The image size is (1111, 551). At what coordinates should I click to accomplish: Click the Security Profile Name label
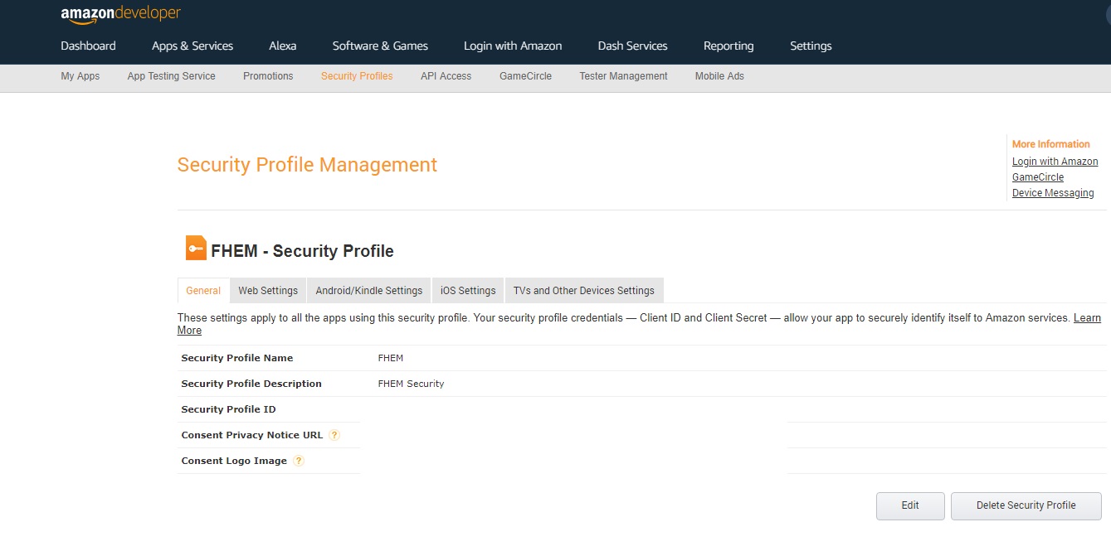[237, 358]
